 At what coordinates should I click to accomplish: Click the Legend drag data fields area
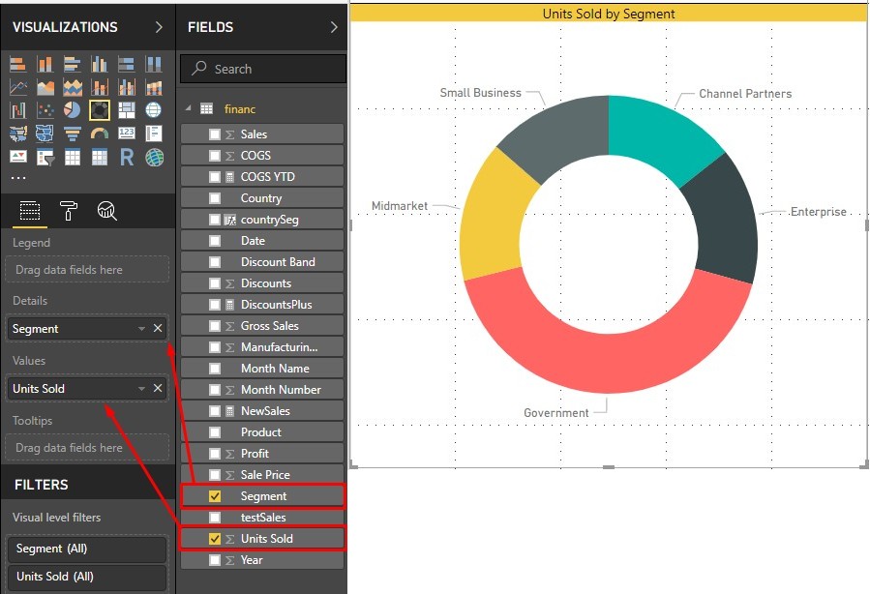pyautogui.click(x=87, y=270)
